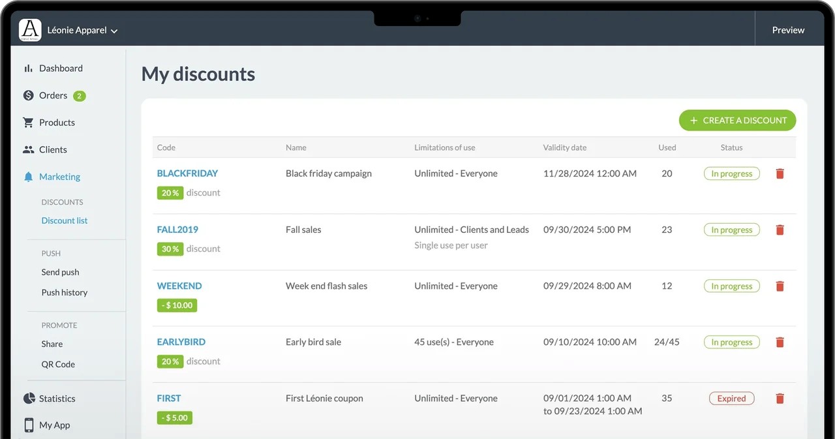835x439 pixels.
Task: Click the Preview button in header
Action: click(x=788, y=30)
